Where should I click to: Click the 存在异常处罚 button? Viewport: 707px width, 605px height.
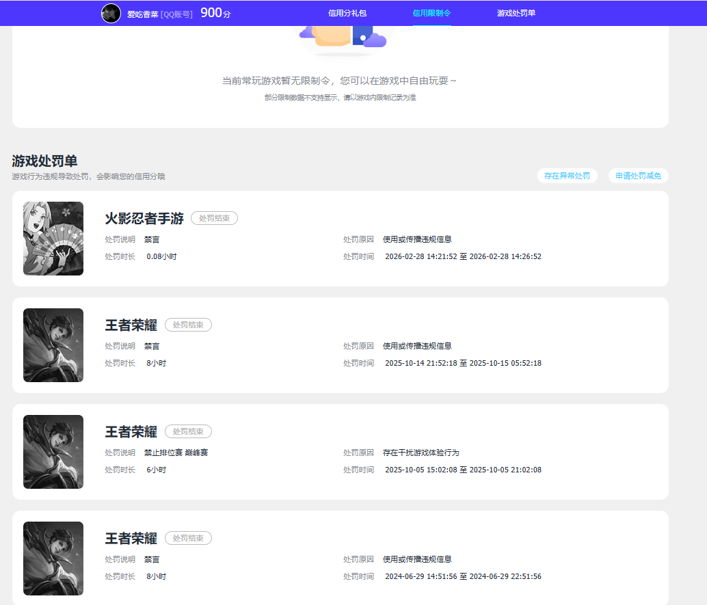(x=567, y=176)
